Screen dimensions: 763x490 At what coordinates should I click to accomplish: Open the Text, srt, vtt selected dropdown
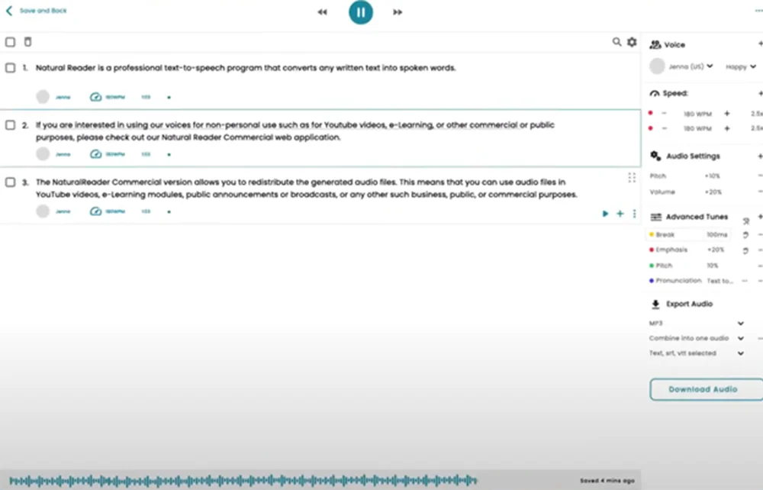click(697, 353)
